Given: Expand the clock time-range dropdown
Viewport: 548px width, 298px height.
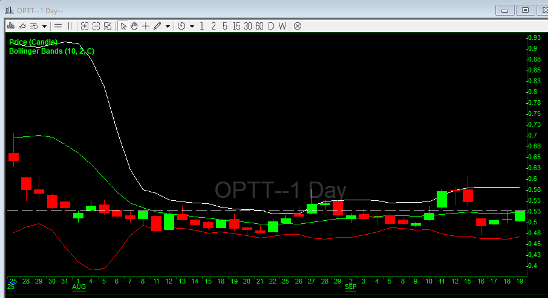Looking at the screenshot, I should tap(192, 27).
